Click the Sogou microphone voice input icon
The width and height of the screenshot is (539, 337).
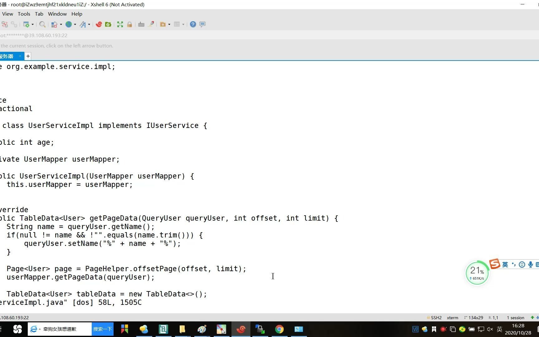(530, 265)
